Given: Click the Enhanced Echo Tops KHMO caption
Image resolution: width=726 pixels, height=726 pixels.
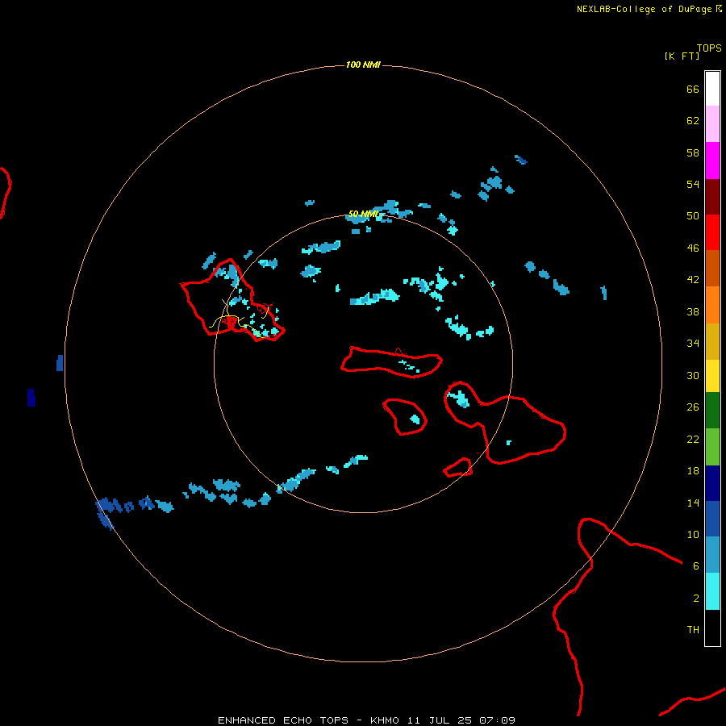Looking at the screenshot, I should [x=366, y=720].
